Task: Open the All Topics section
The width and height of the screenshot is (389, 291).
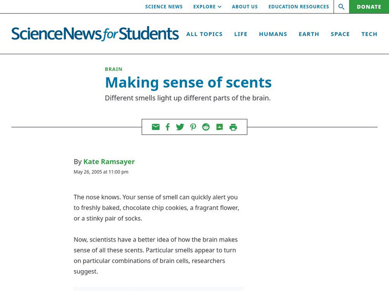Action: (x=204, y=34)
